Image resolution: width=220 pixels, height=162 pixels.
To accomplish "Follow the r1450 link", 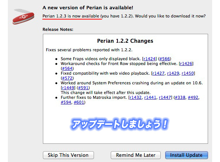I will point(188,73).
